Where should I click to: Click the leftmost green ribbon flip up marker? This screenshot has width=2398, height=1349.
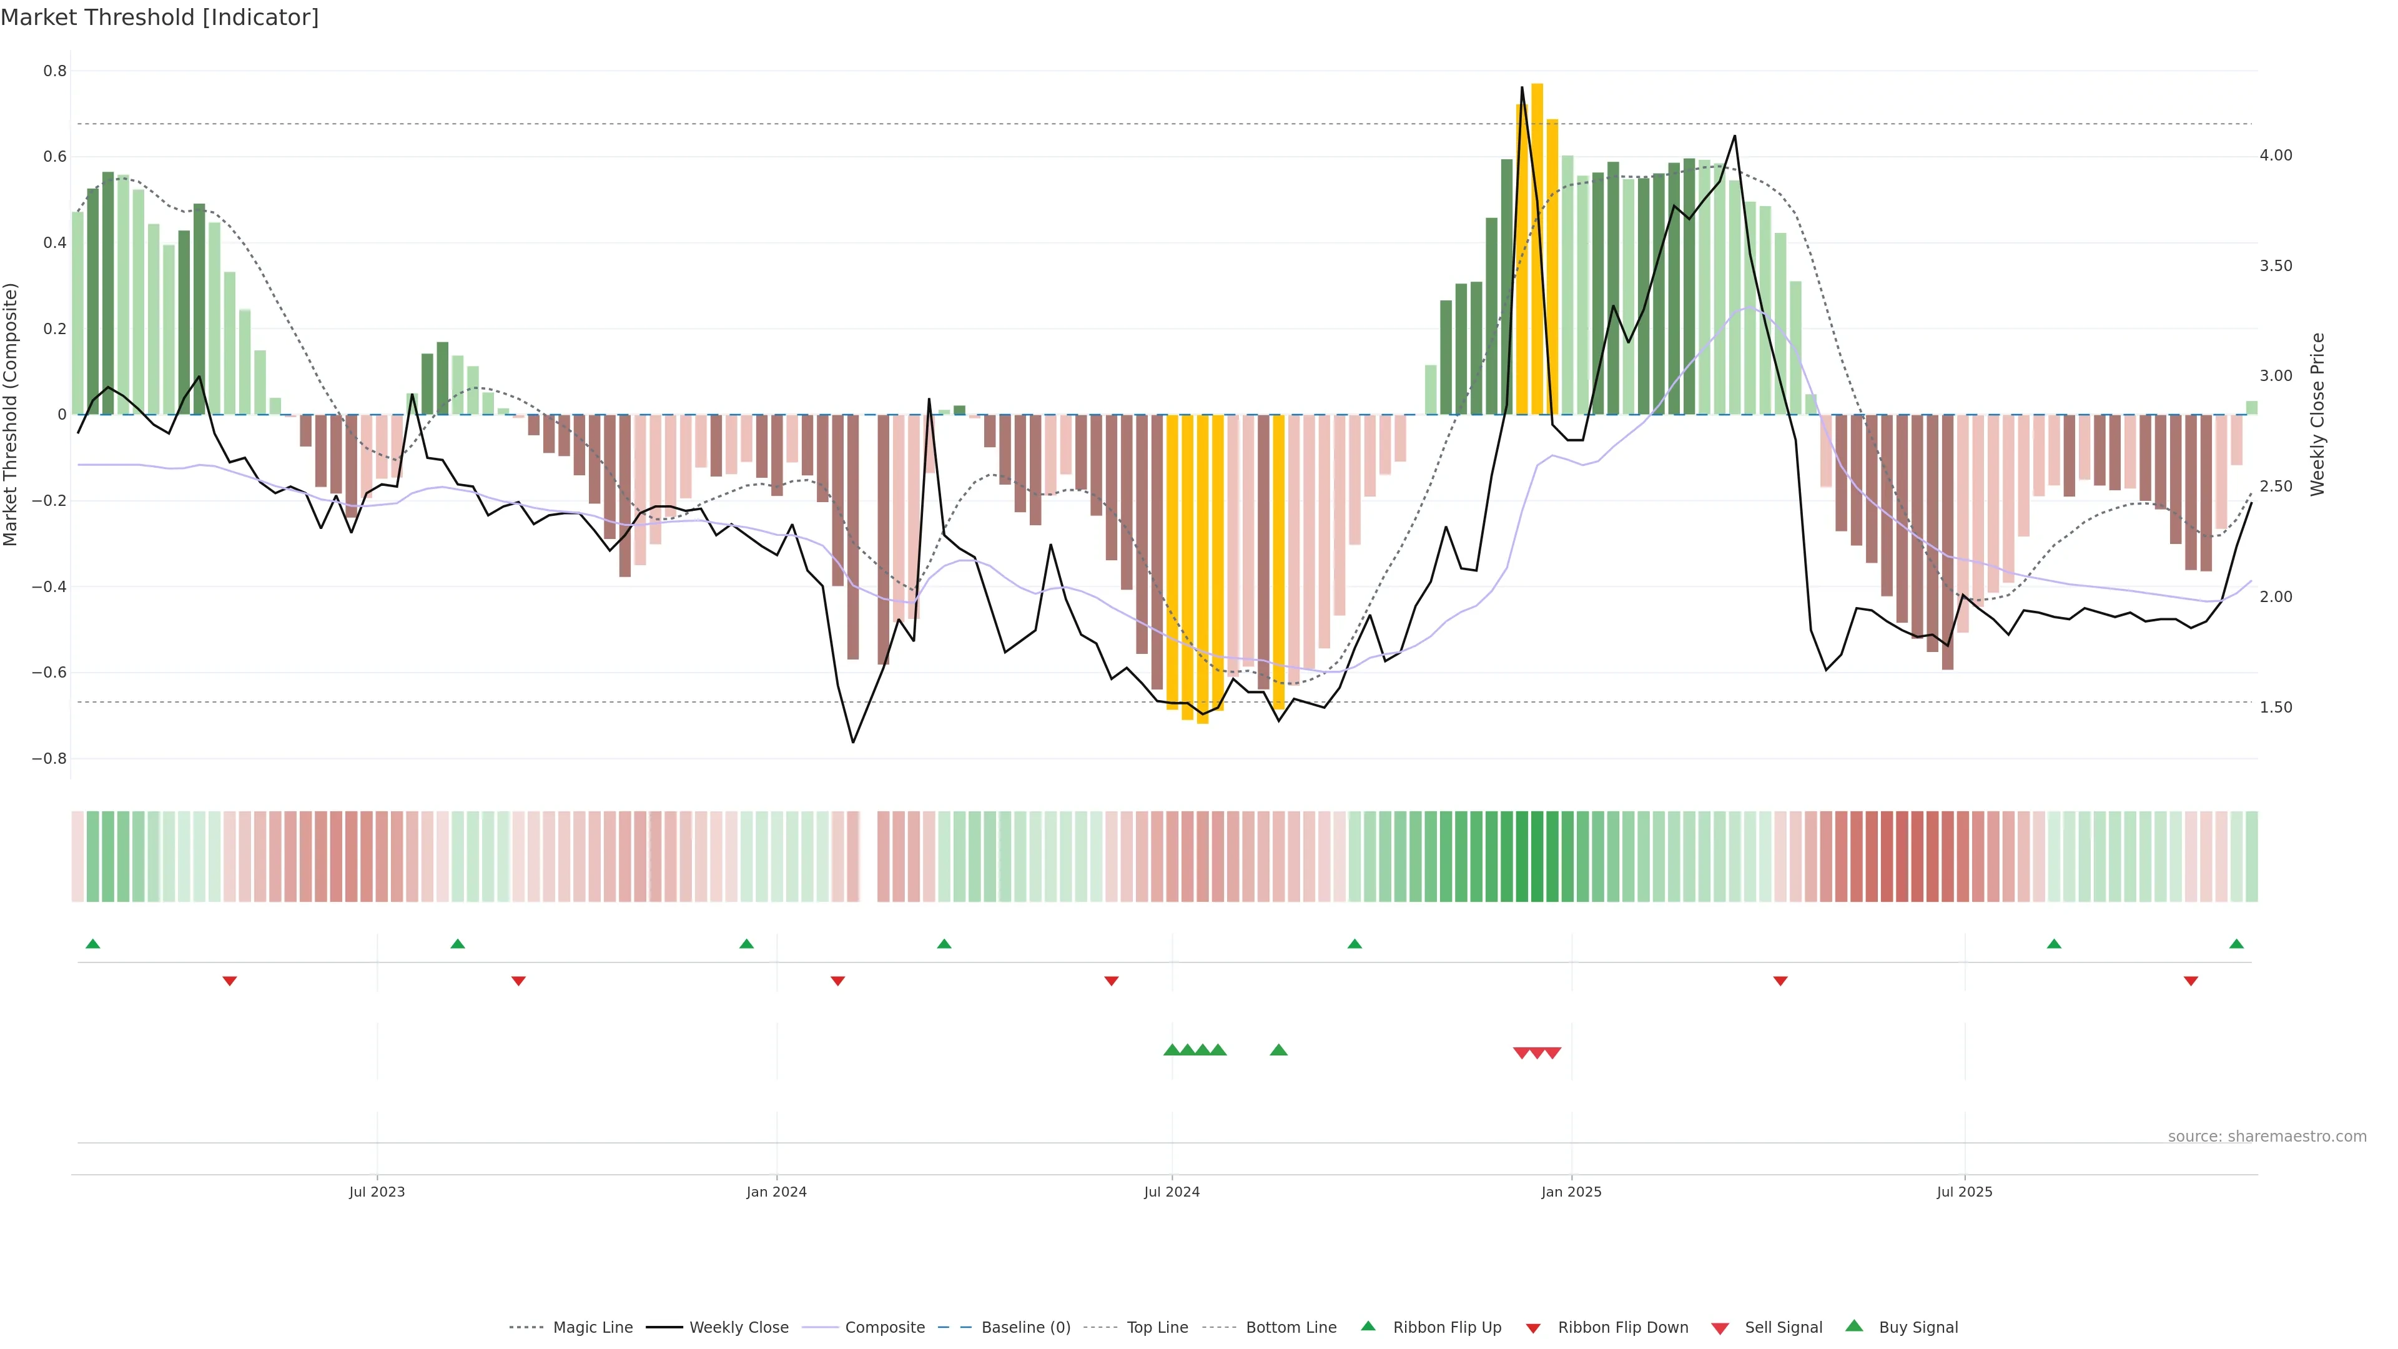[93, 944]
